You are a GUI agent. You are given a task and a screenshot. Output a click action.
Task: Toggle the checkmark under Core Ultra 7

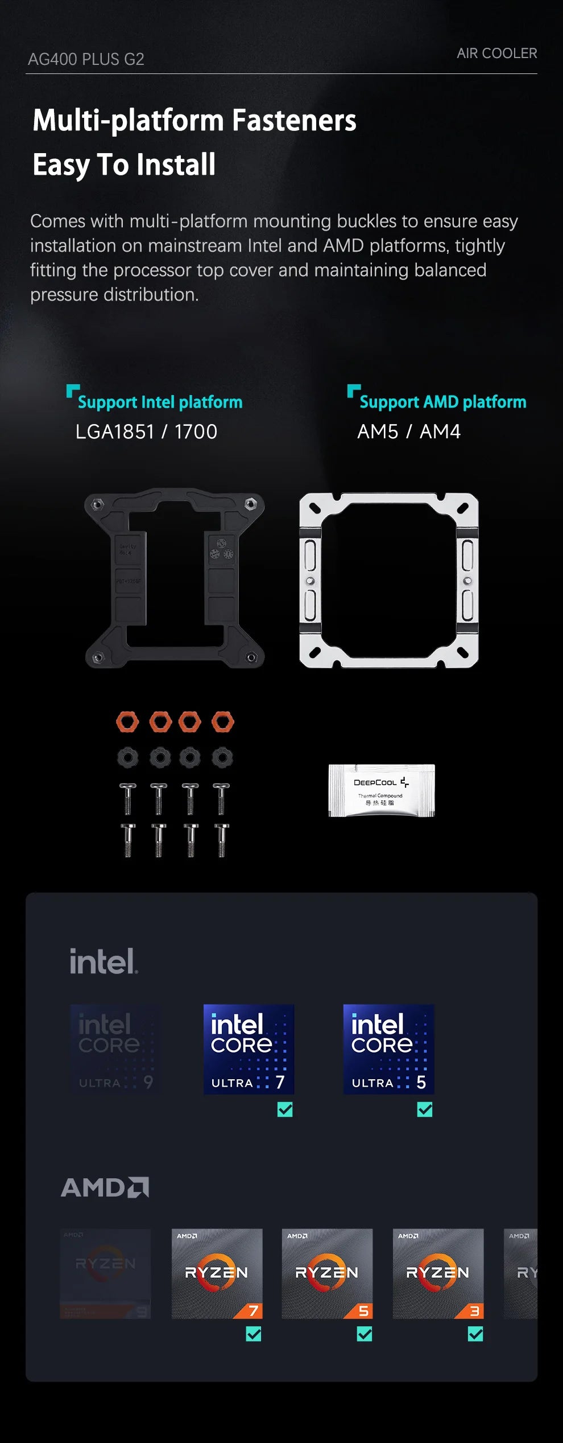click(x=285, y=1109)
